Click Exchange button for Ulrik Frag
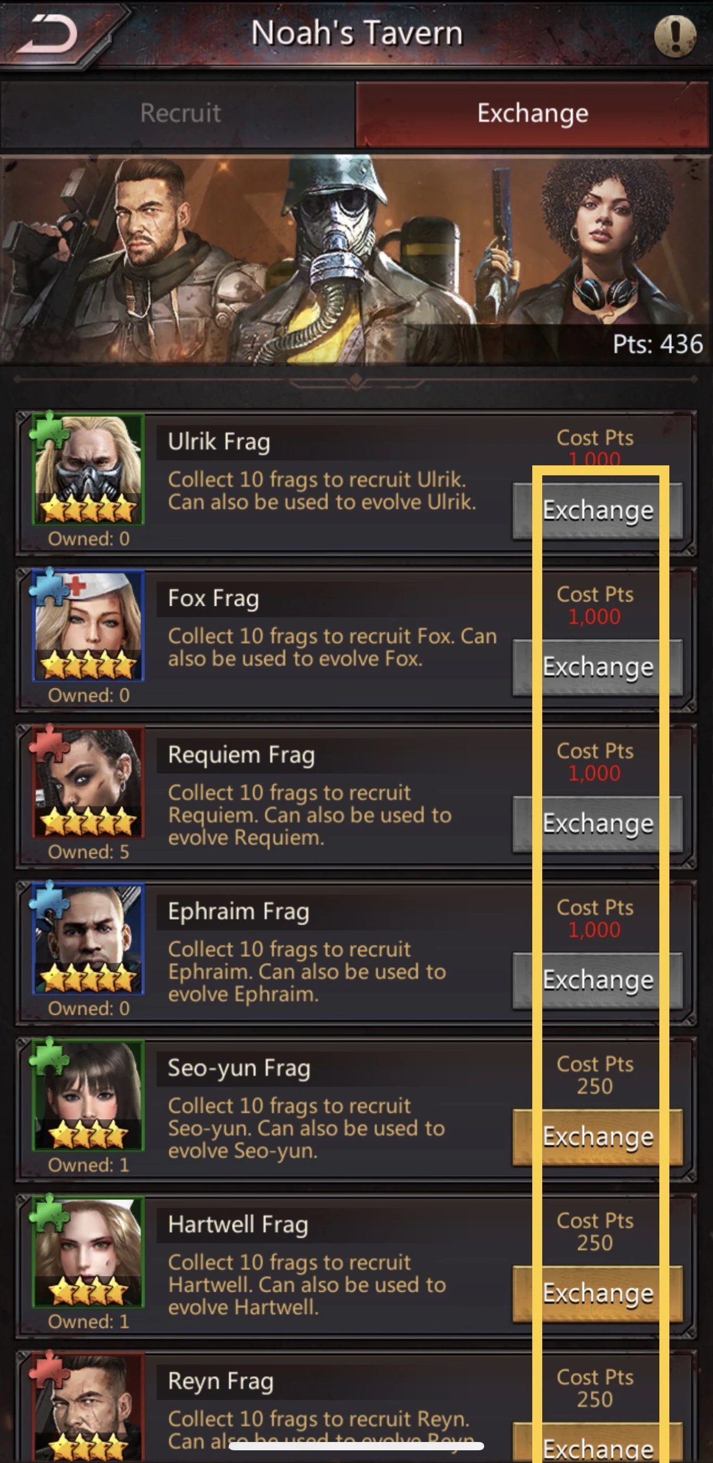Screen dimensions: 713x1463 [x=597, y=511]
